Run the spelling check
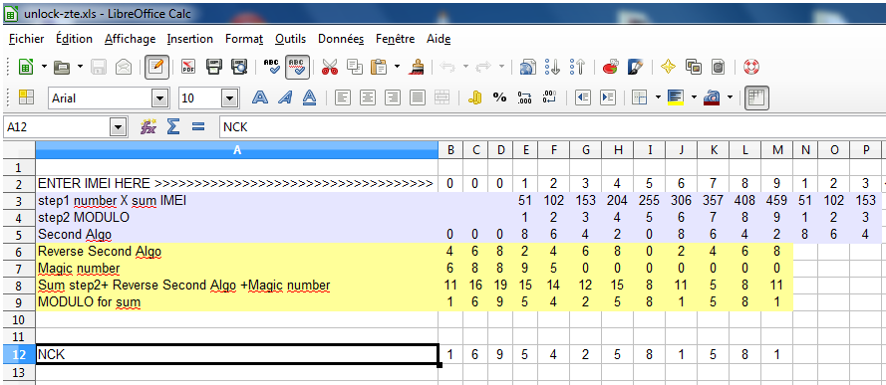Viewport: 886px width, 385px height. click(272, 67)
